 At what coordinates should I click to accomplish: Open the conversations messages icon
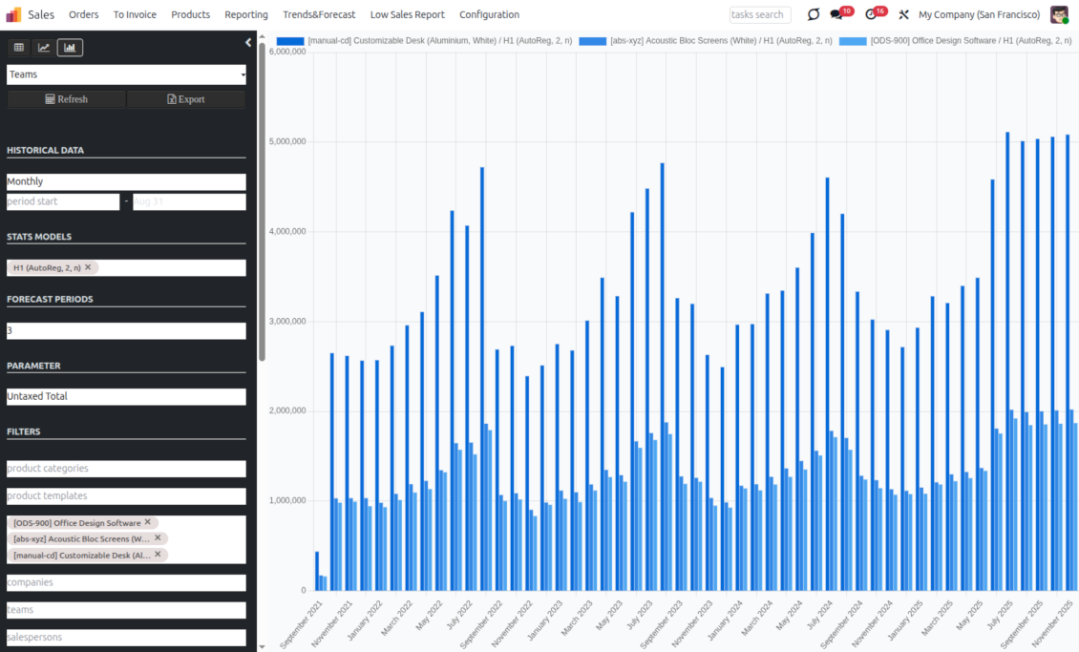click(x=836, y=14)
